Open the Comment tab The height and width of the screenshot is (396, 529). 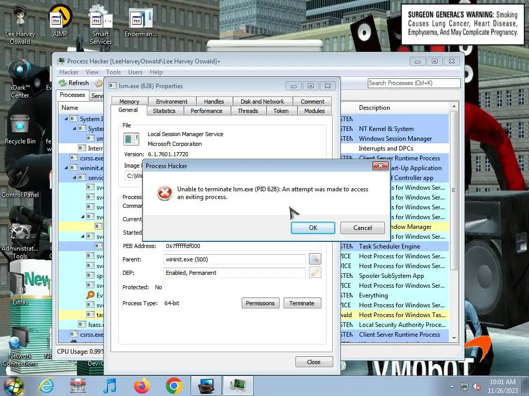(313, 102)
